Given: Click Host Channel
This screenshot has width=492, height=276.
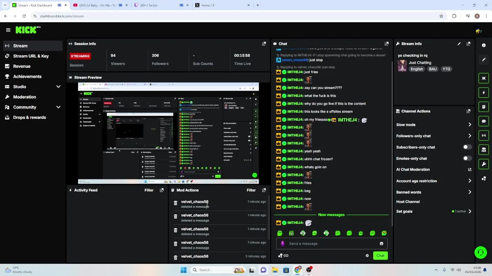Looking at the screenshot, I should tap(408, 202).
